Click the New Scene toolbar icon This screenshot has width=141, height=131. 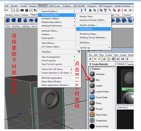pos(18,10)
